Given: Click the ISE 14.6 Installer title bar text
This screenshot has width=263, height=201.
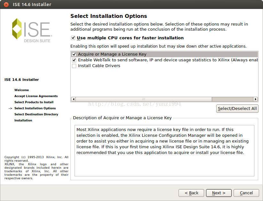Looking at the screenshot, I should [32, 4].
